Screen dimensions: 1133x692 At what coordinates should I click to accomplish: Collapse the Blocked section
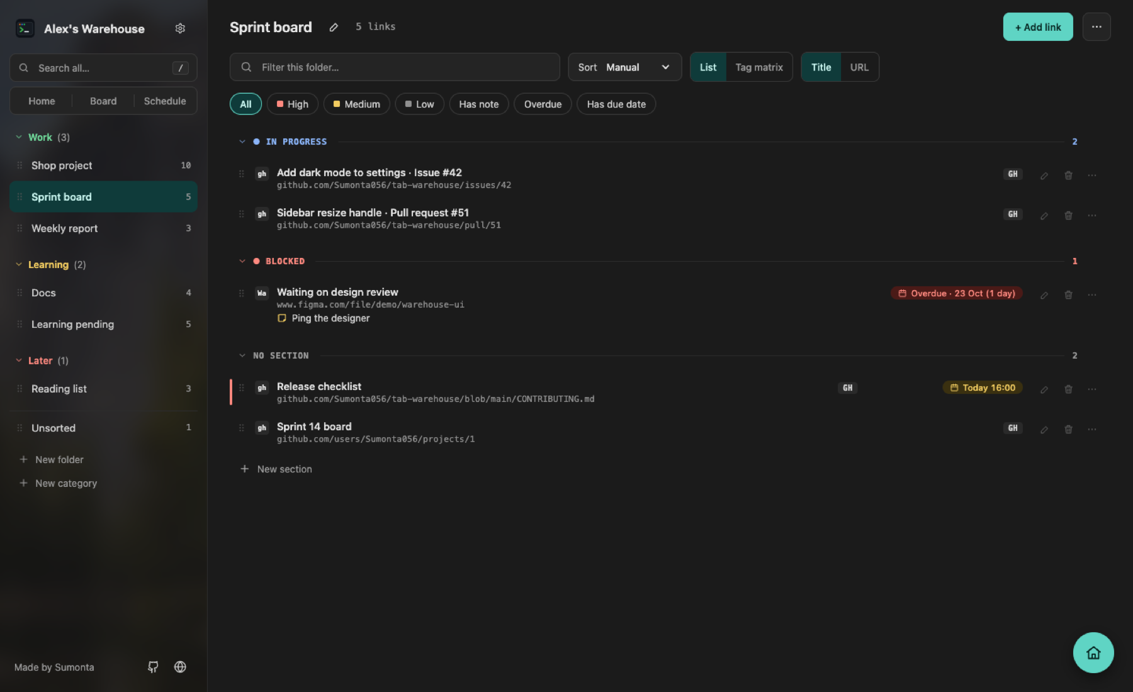(x=242, y=261)
